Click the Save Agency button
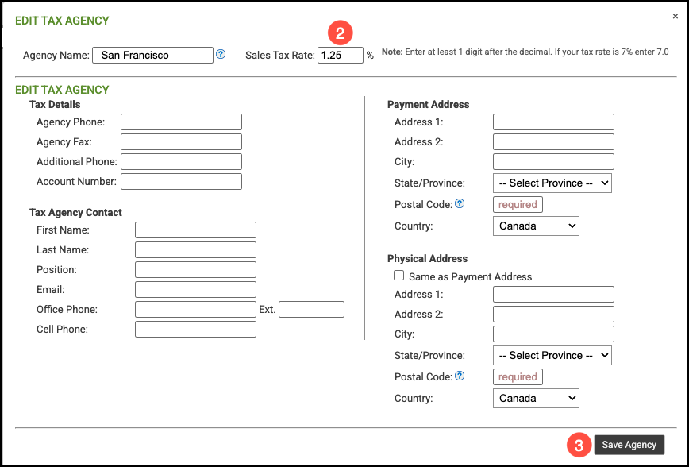 [x=629, y=445]
